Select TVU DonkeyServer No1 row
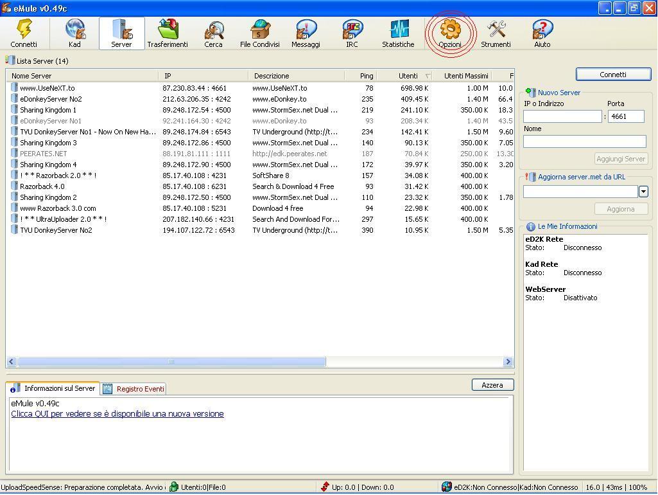Screen dimensions: 658x495 tap(260, 132)
